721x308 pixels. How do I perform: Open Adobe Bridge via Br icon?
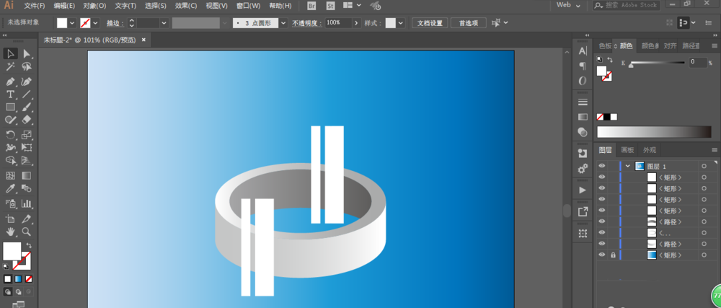click(311, 6)
